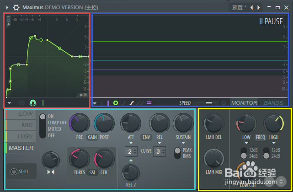Click the FREQ label button
This screenshot has height=192, width=293.
(x=260, y=138)
